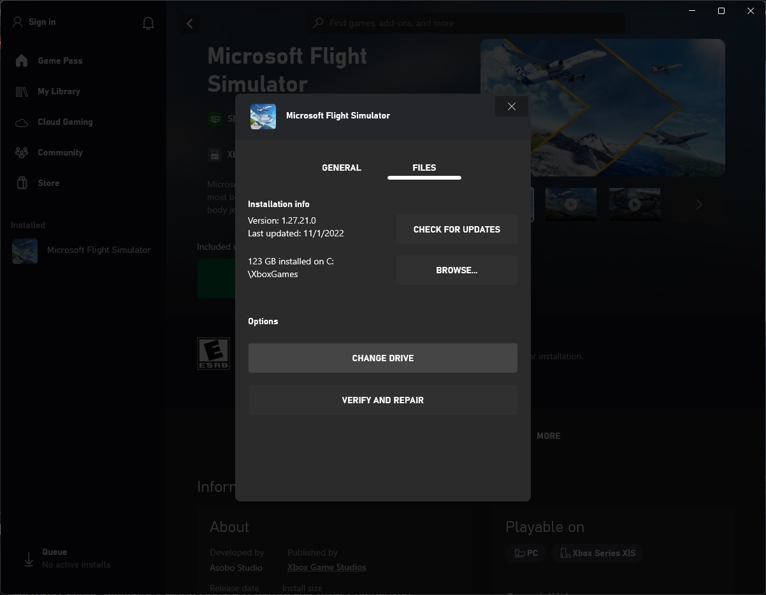
Task: Click the Find games search field
Action: pos(465,23)
